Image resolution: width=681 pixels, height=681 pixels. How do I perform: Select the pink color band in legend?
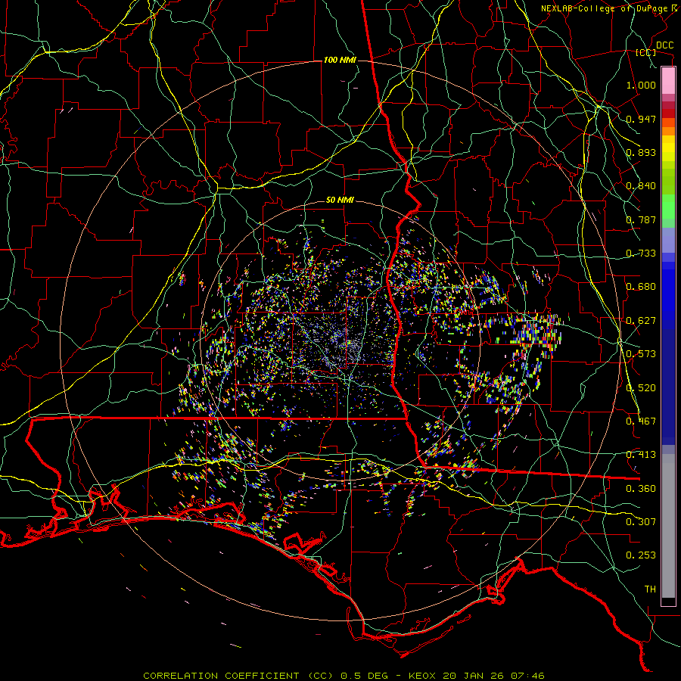(668, 81)
